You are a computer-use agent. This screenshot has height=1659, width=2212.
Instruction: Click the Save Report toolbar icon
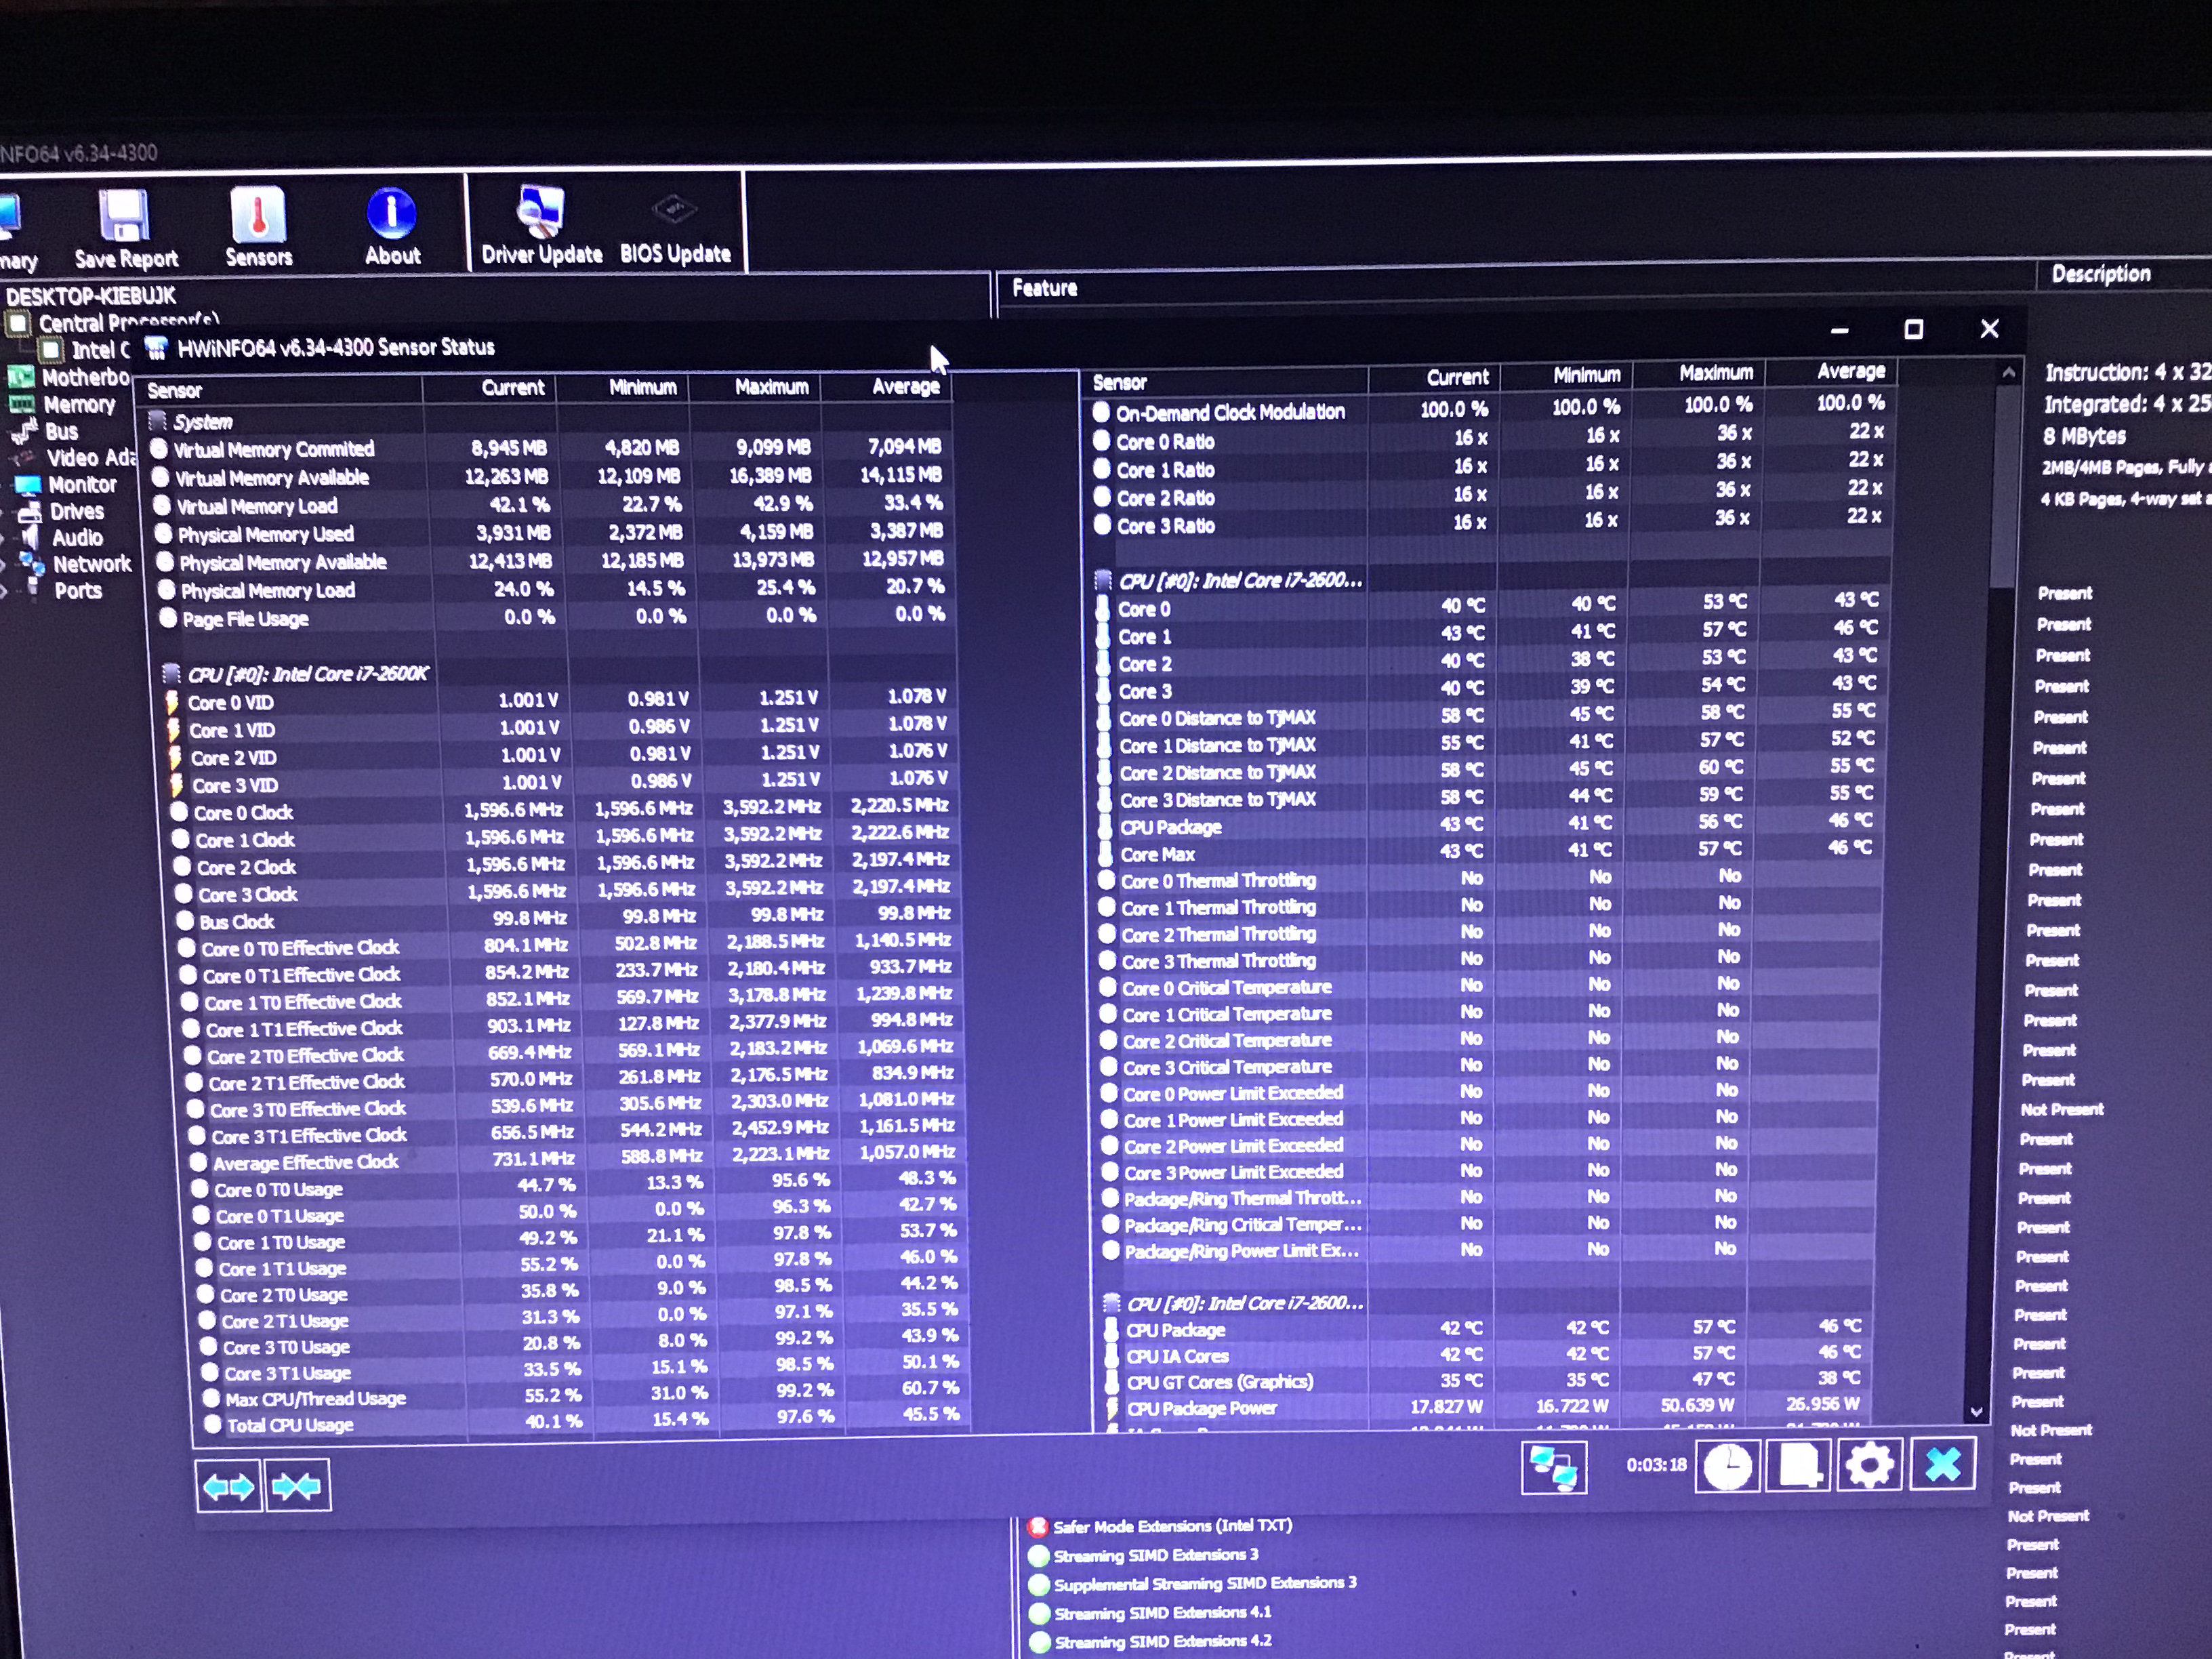click(x=124, y=216)
